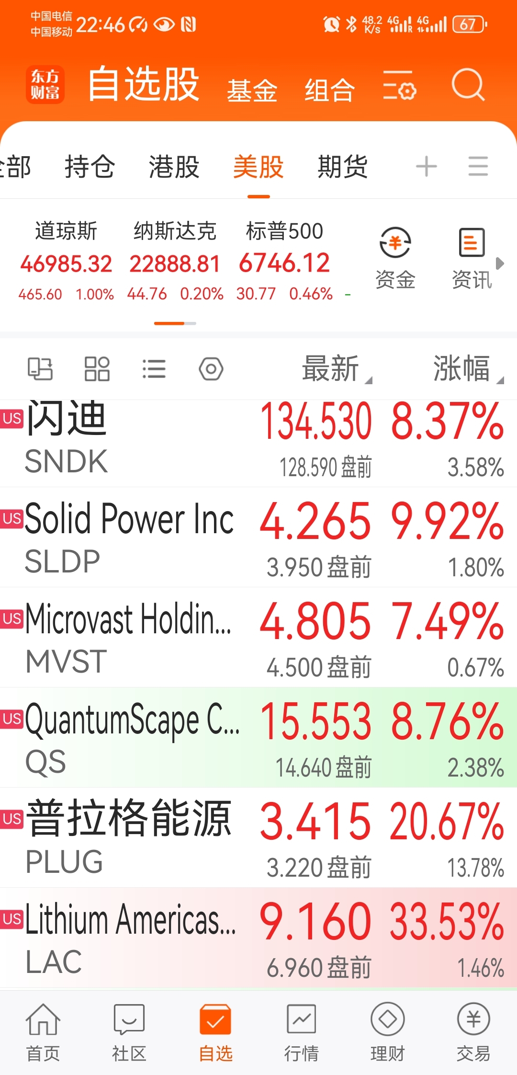
Task: Switch to the 港股 tab
Action: [x=174, y=167]
